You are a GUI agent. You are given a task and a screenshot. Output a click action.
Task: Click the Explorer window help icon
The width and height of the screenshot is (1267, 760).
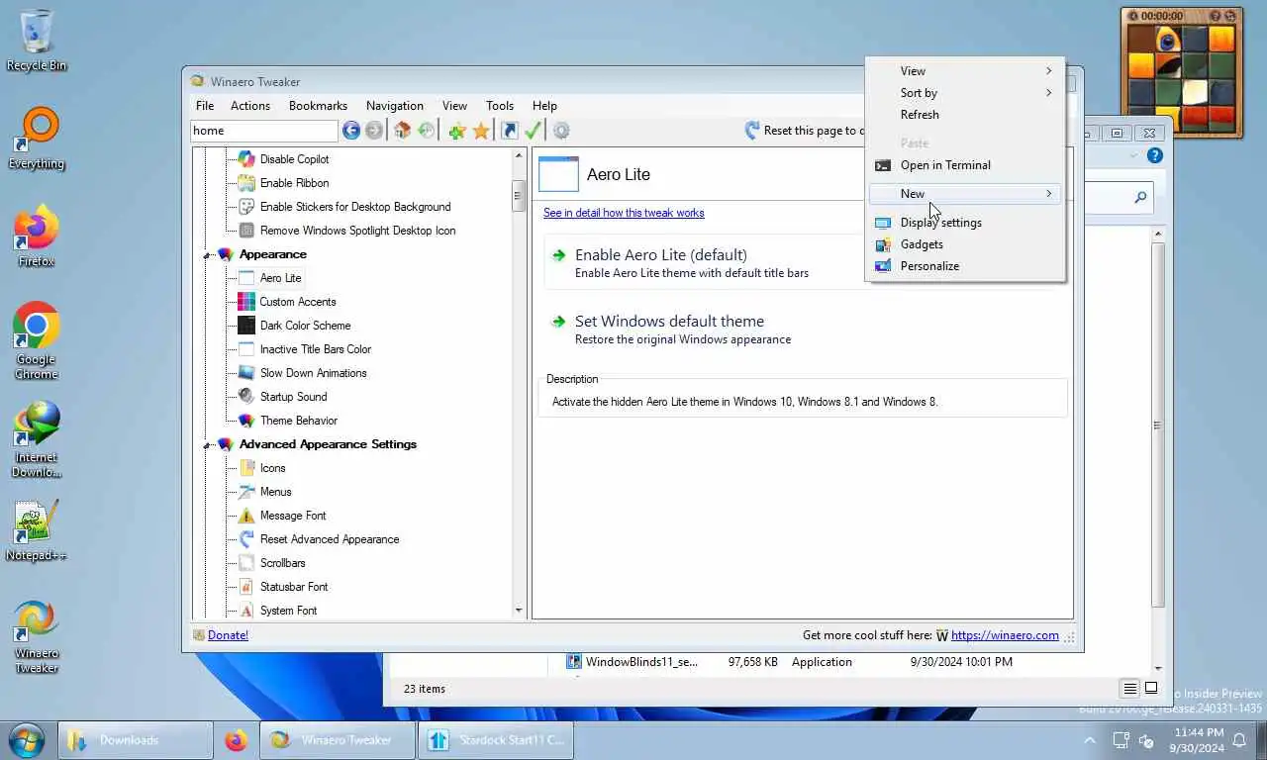(1154, 156)
